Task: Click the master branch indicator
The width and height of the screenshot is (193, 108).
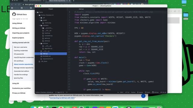Action: pos(140,92)
